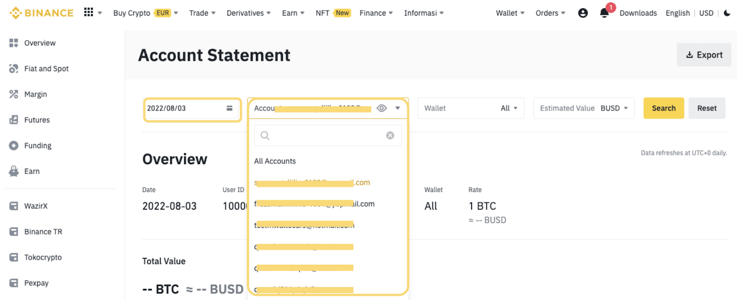Open the calendar icon in date field
Viewport: 737px width, 300px height.
coord(229,108)
